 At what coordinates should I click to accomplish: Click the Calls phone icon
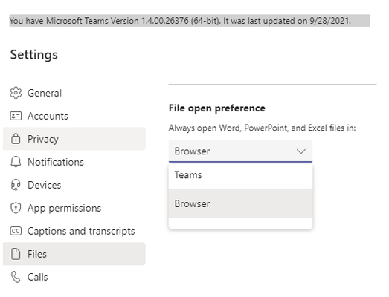pyautogui.click(x=16, y=277)
